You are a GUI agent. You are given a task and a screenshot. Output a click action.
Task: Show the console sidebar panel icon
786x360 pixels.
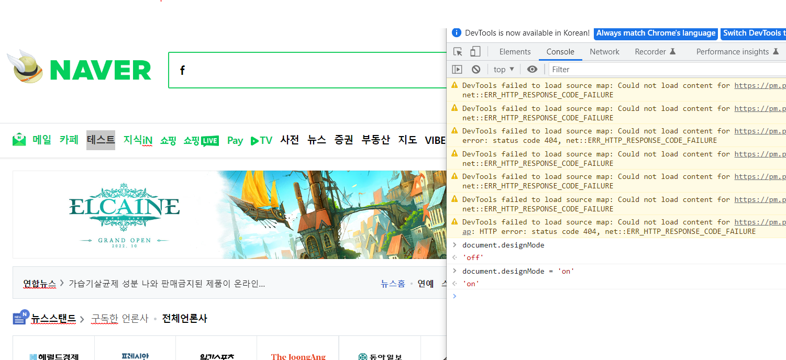pos(457,69)
